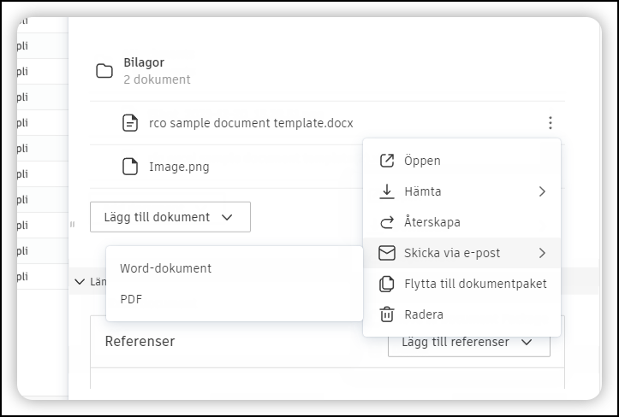The image size is (619, 417).
Task: Click the Image.png file icon
Action: pyautogui.click(x=130, y=167)
